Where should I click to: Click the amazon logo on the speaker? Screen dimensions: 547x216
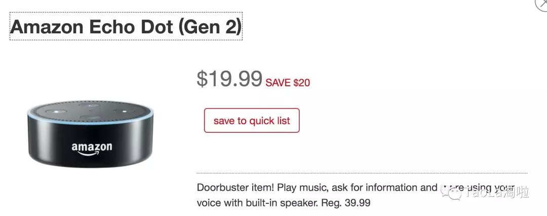[92, 147]
